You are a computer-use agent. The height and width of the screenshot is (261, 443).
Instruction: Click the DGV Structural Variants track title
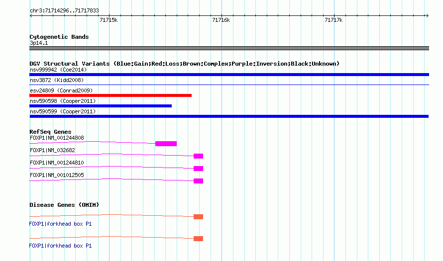[184, 64]
